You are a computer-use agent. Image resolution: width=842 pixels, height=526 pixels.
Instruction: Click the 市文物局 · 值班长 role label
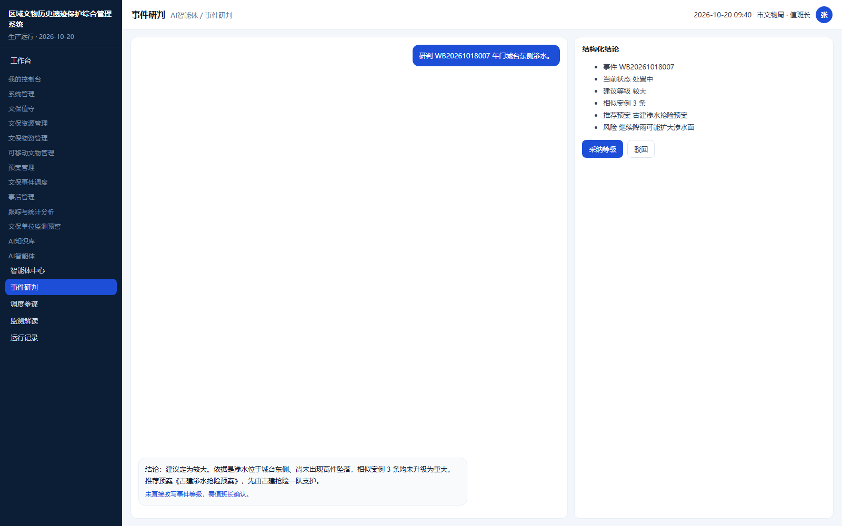(784, 15)
